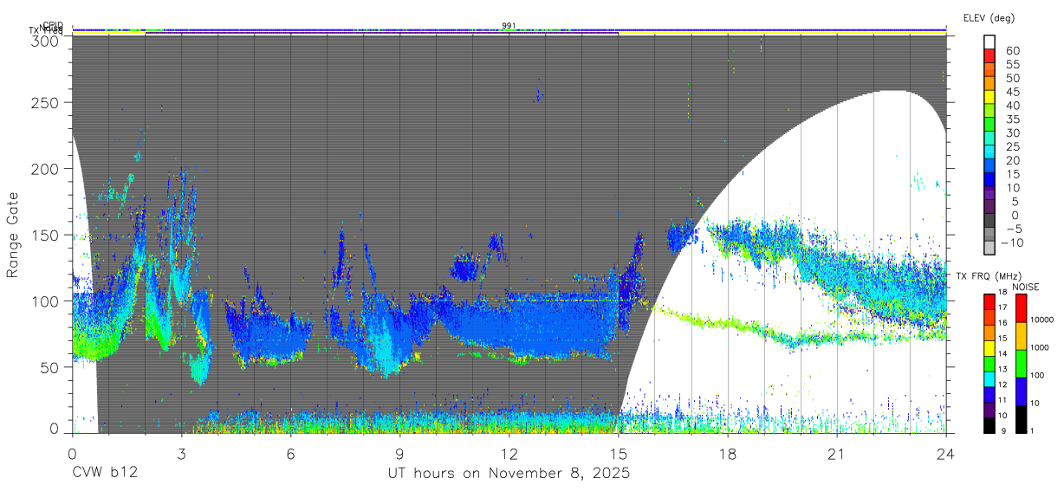The height and width of the screenshot is (491, 1064).
Task: Click the black 9 MHz TX FRQ swatch
Action: click(x=989, y=425)
